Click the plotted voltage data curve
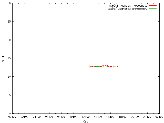This screenshot has height=123, width=164. tap(103, 67)
